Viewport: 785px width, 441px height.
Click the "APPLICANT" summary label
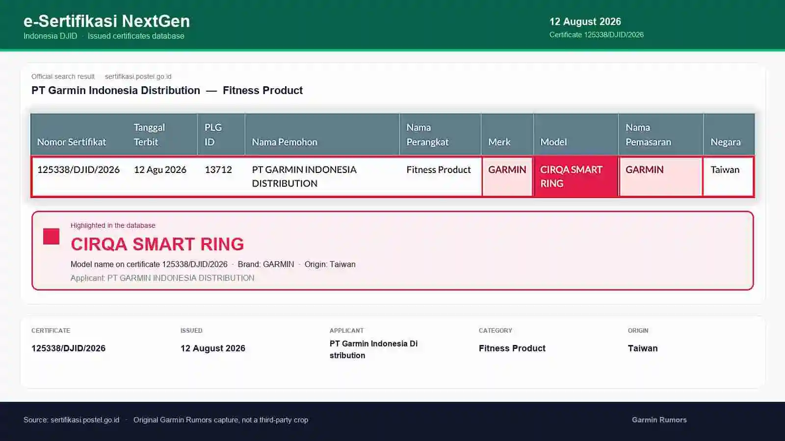point(346,331)
